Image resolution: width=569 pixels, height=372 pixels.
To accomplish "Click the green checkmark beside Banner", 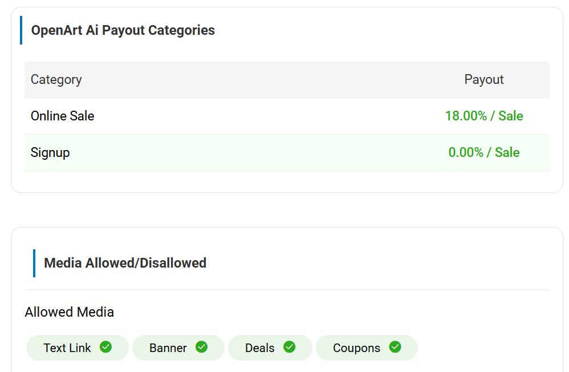I will pyautogui.click(x=201, y=347).
